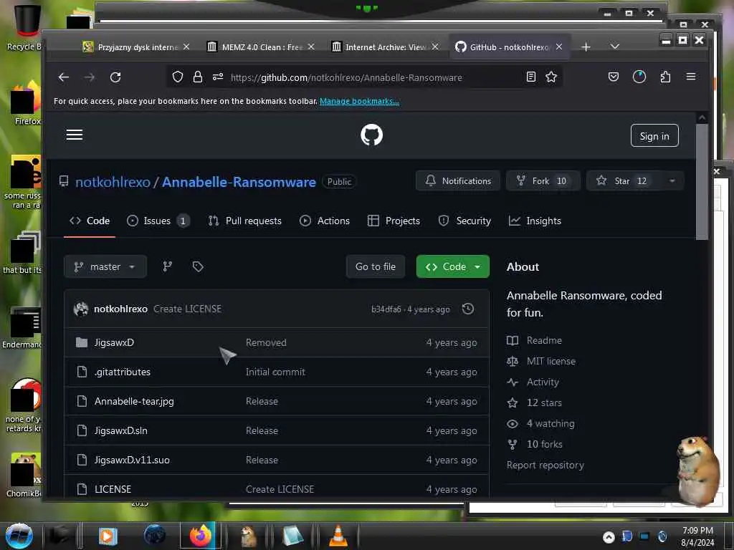Reload the GitHub page
The image size is (734, 550).
coord(115,77)
